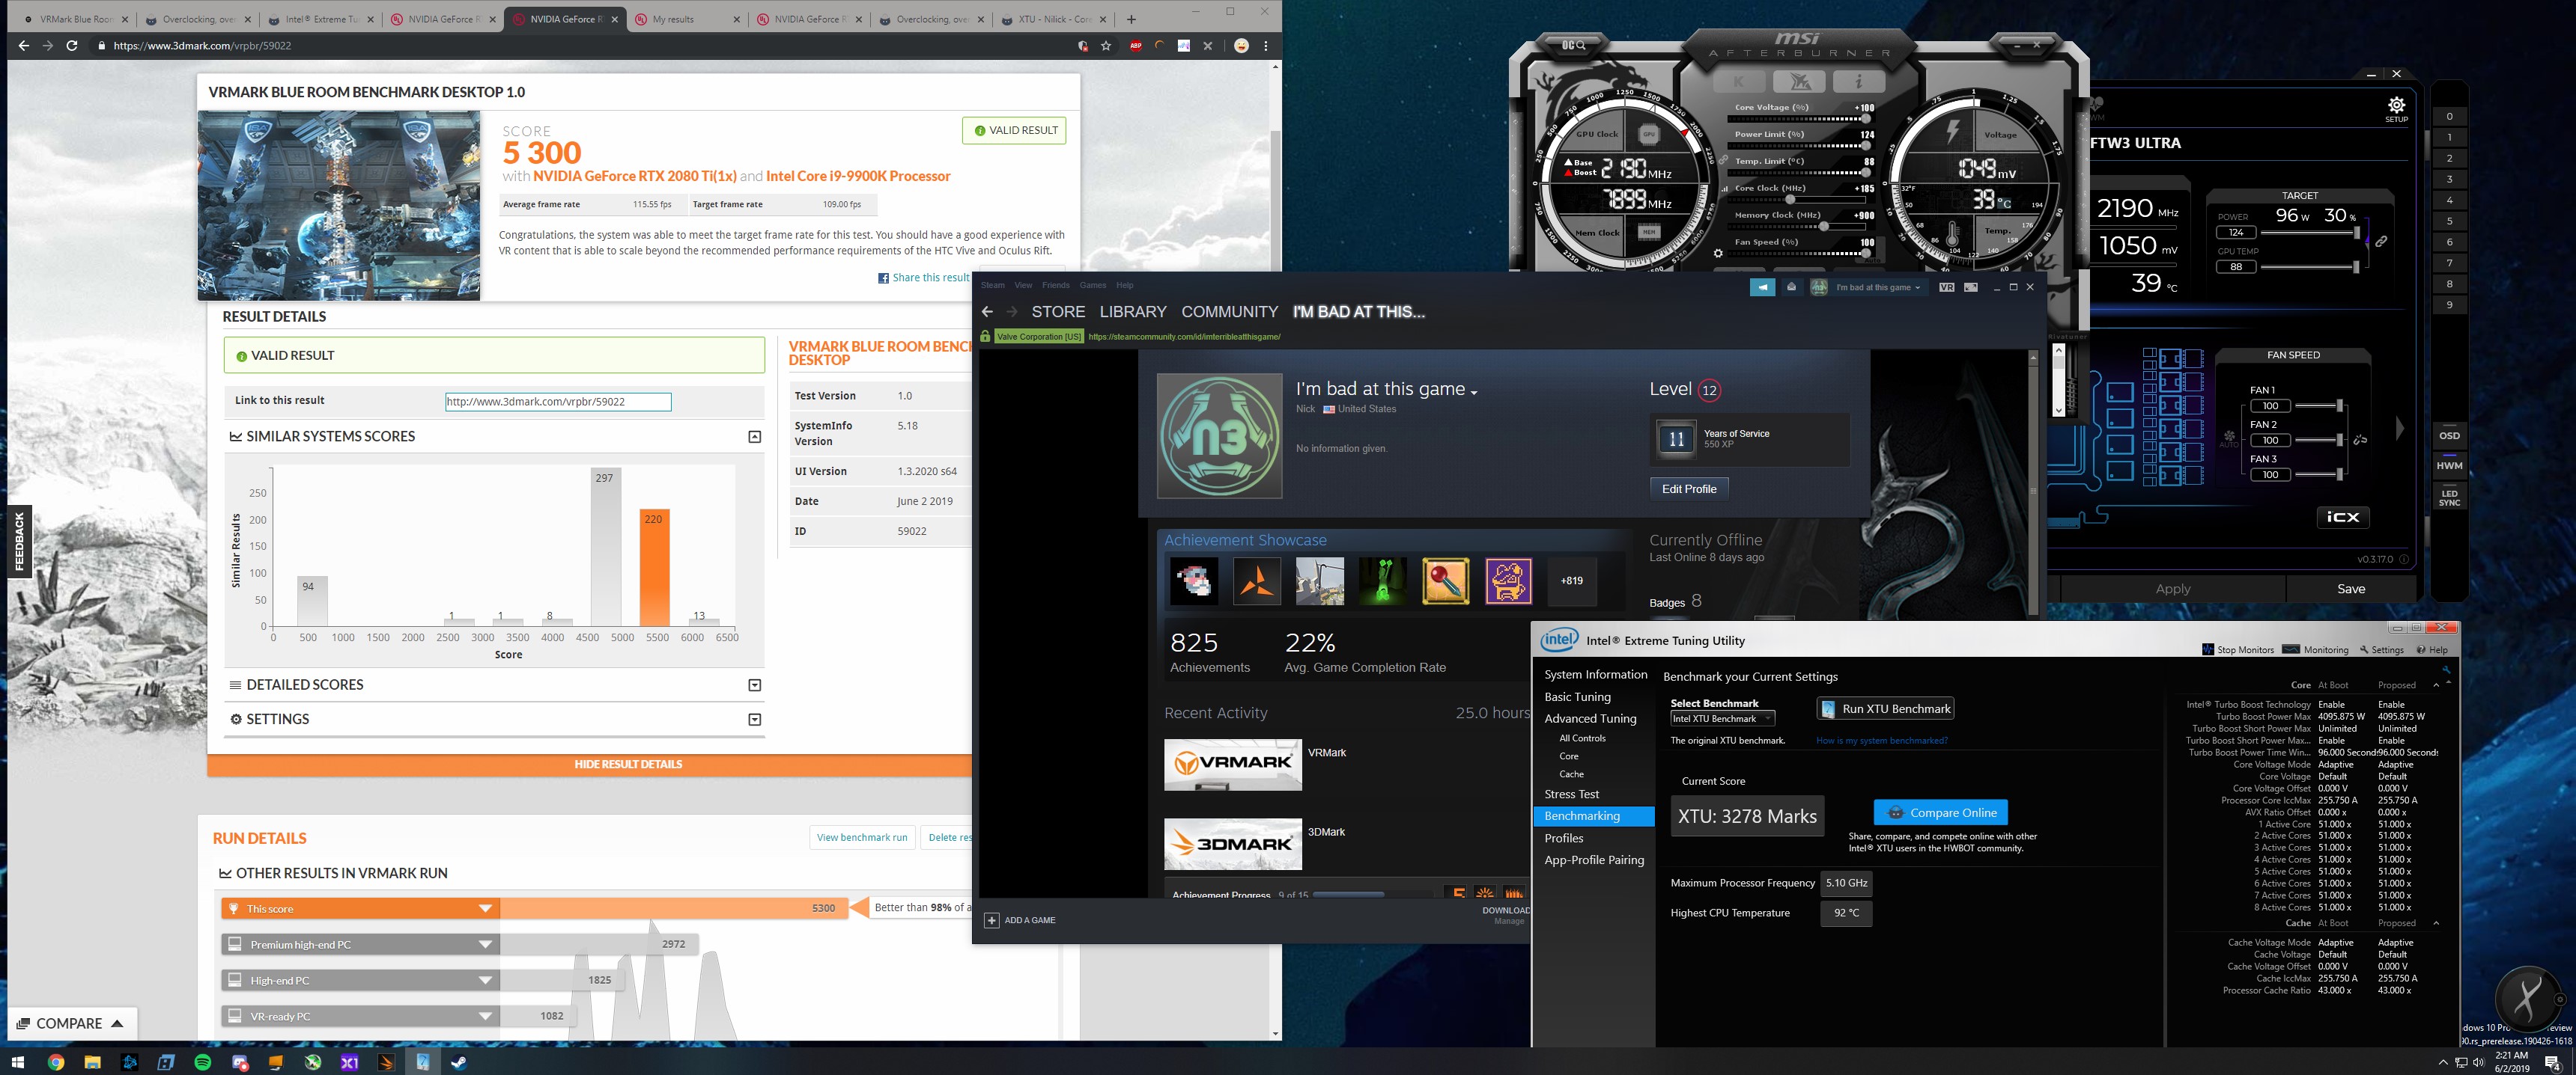
Task: Click View benchmark run button
Action: pos(862,837)
